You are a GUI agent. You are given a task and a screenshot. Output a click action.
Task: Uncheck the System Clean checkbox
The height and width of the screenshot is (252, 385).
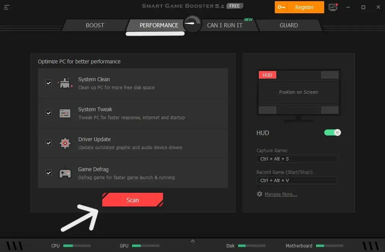[48, 83]
